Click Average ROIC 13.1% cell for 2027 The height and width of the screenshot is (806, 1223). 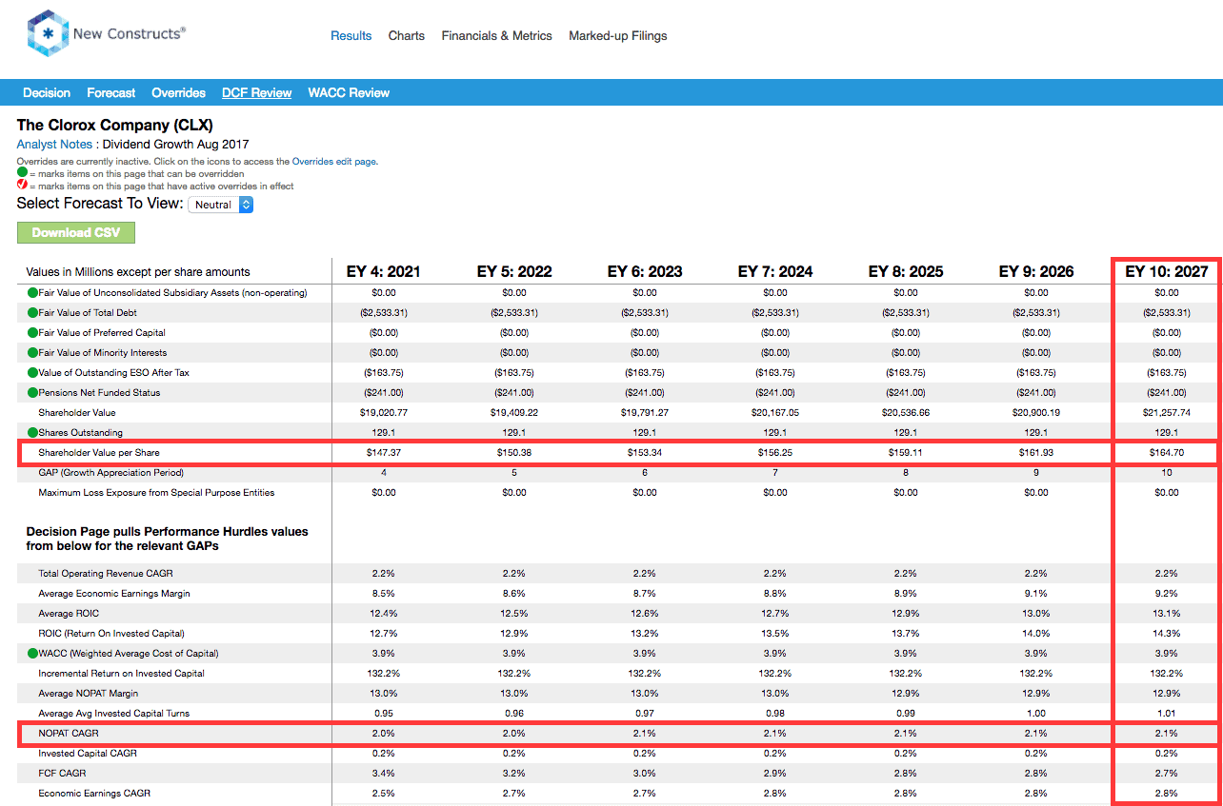point(1167,614)
